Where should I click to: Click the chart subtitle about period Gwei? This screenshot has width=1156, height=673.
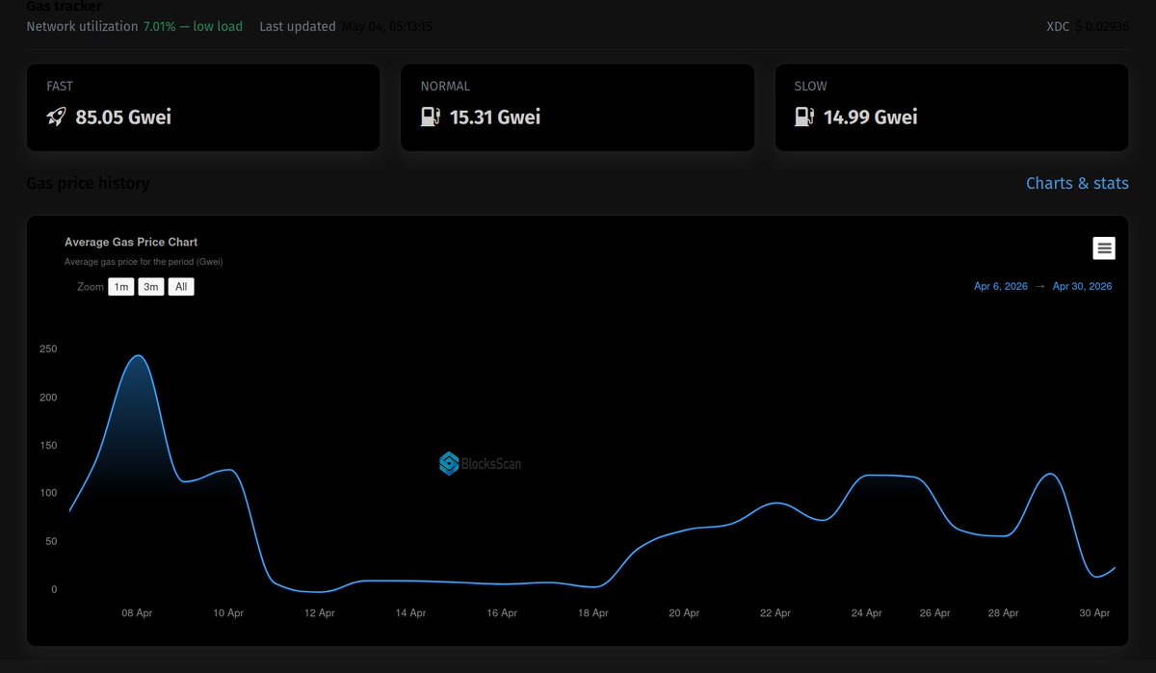point(144,262)
